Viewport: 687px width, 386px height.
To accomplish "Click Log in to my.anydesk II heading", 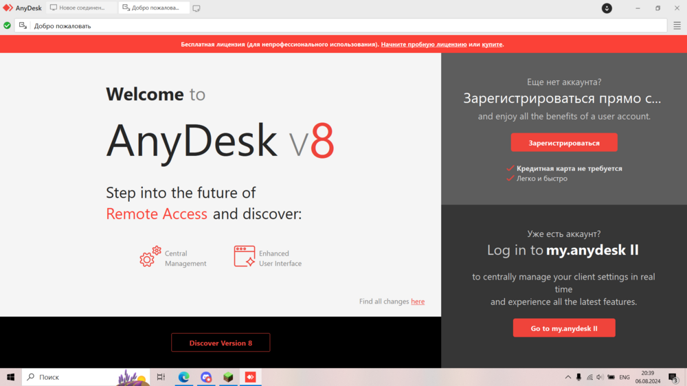I will pyautogui.click(x=563, y=250).
